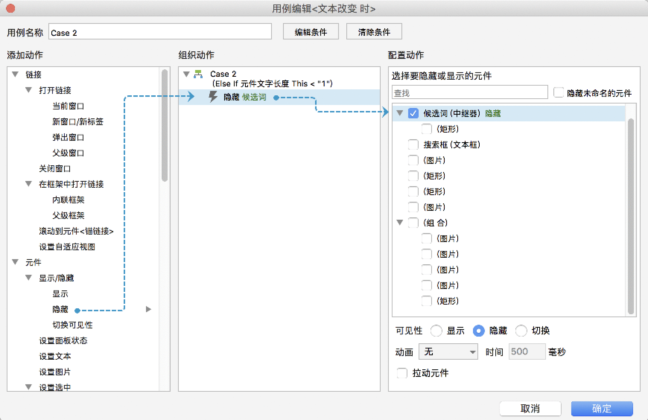Click the Else If condition text

point(272,84)
